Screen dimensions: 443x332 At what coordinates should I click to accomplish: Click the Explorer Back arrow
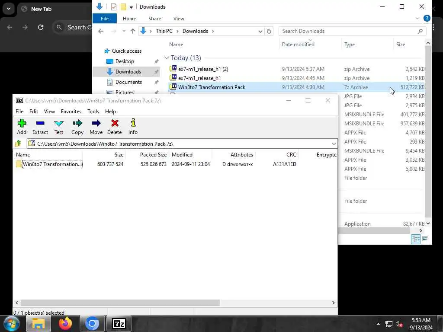(x=101, y=31)
